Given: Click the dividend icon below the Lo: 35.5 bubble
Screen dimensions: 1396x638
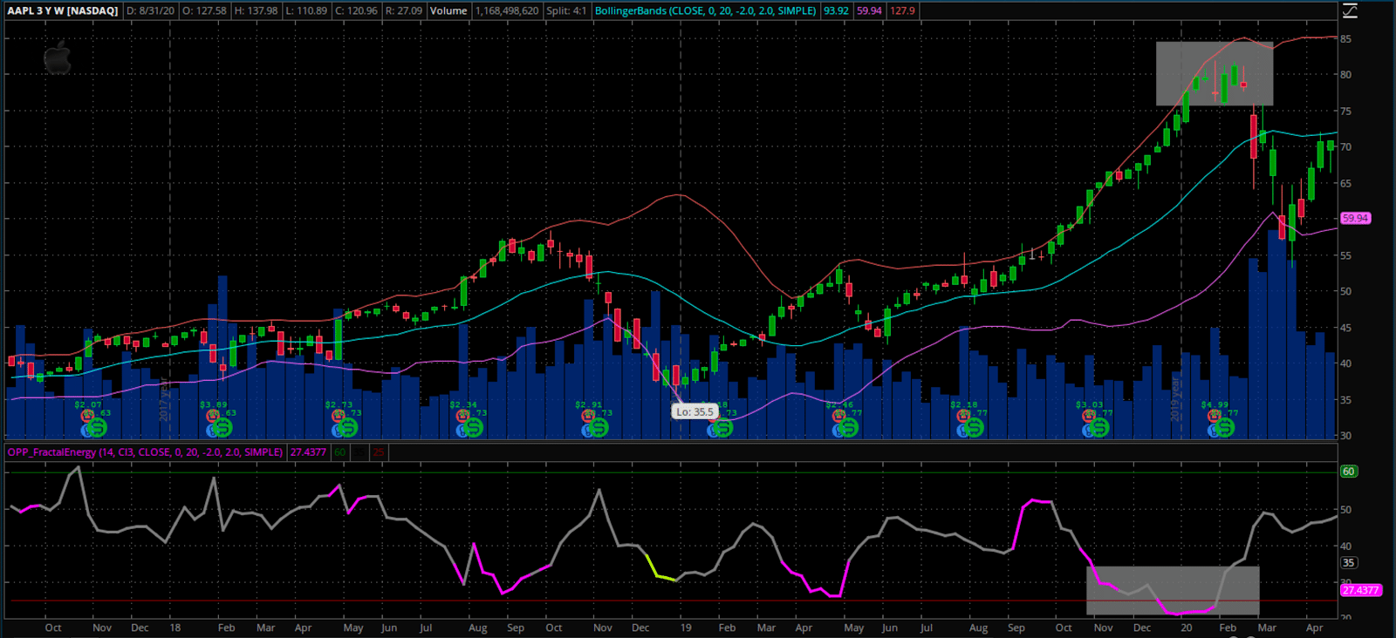Looking at the screenshot, I should point(723,428).
